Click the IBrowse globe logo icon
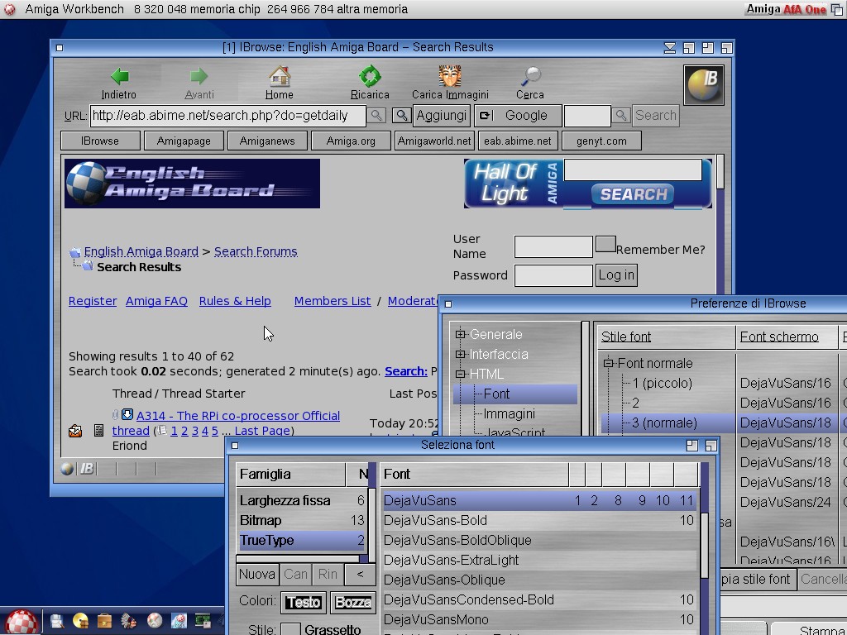The image size is (847, 635). [x=704, y=85]
